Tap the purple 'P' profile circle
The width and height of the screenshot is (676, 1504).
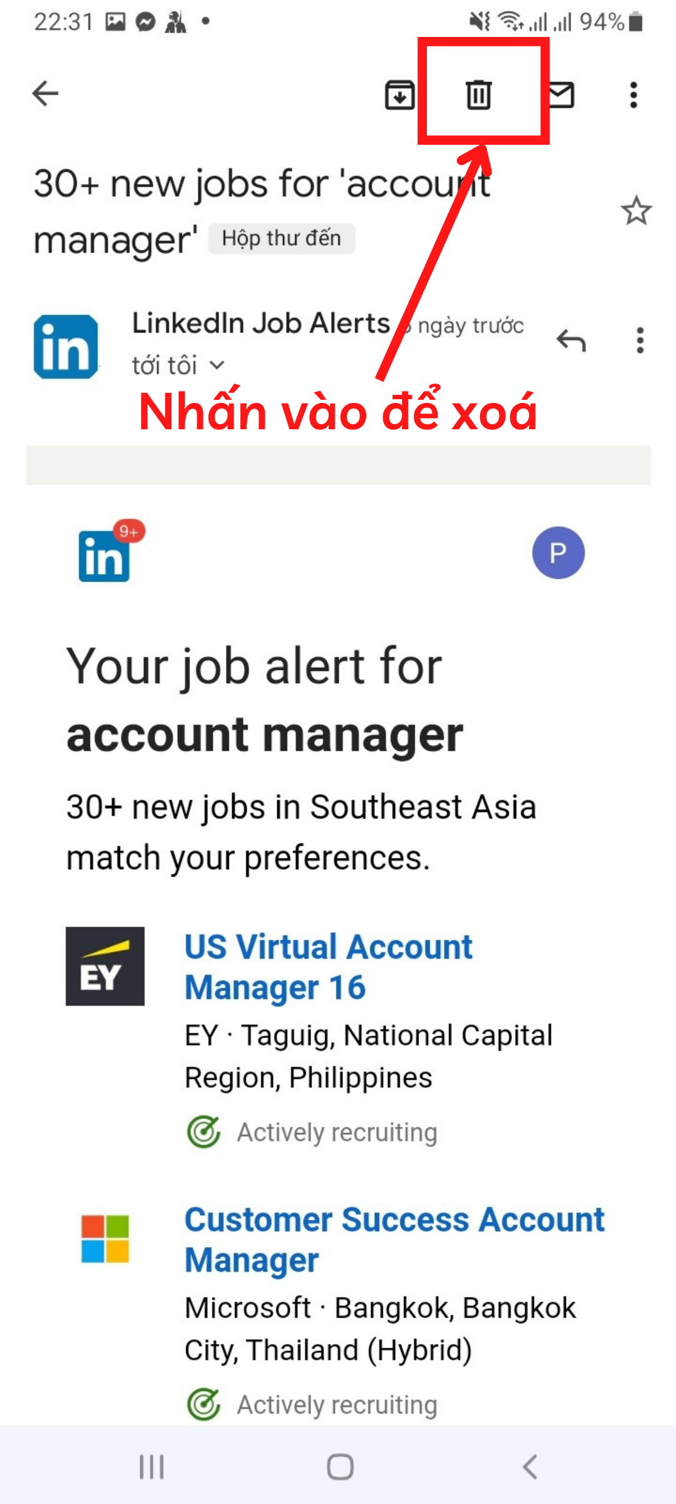point(558,553)
